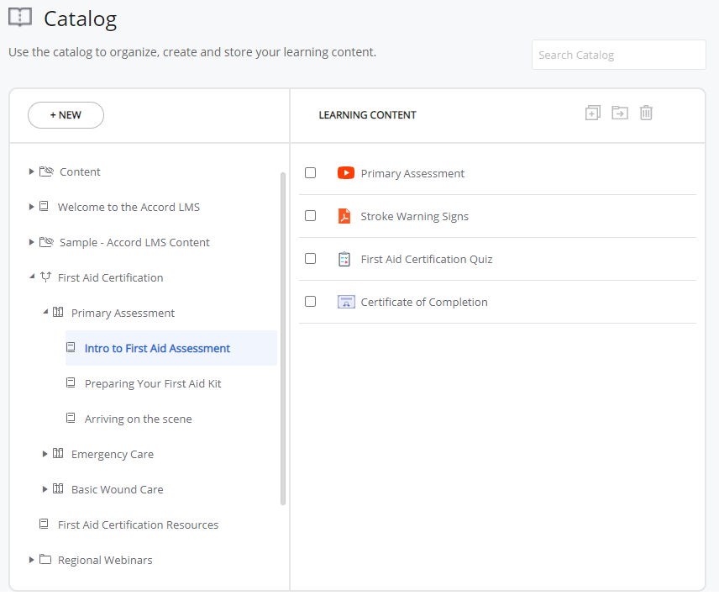Collapse the First Aid Certification node
The width and height of the screenshot is (719, 601).
tap(31, 277)
